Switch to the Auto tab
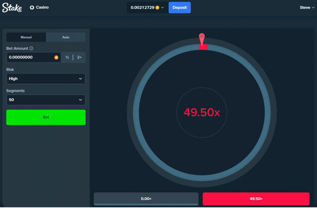317x208 pixels. pyautogui.click(x=66, y=37)
